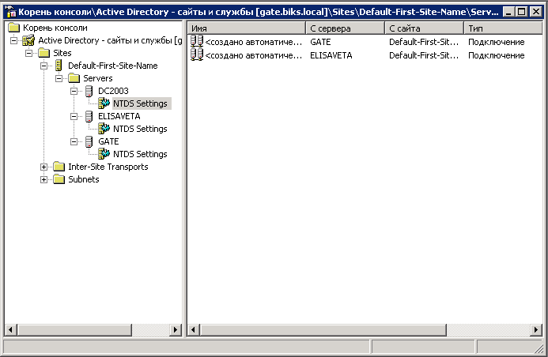Sort by the Имя column header
548x357 pixels.
pyautogui.click(x=247, y=28)
